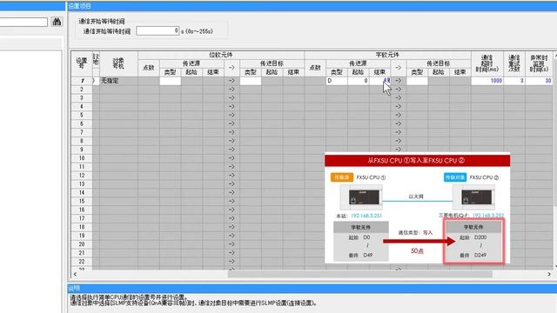Select setting row number 1
557x313 pixels.
(82, 81)
